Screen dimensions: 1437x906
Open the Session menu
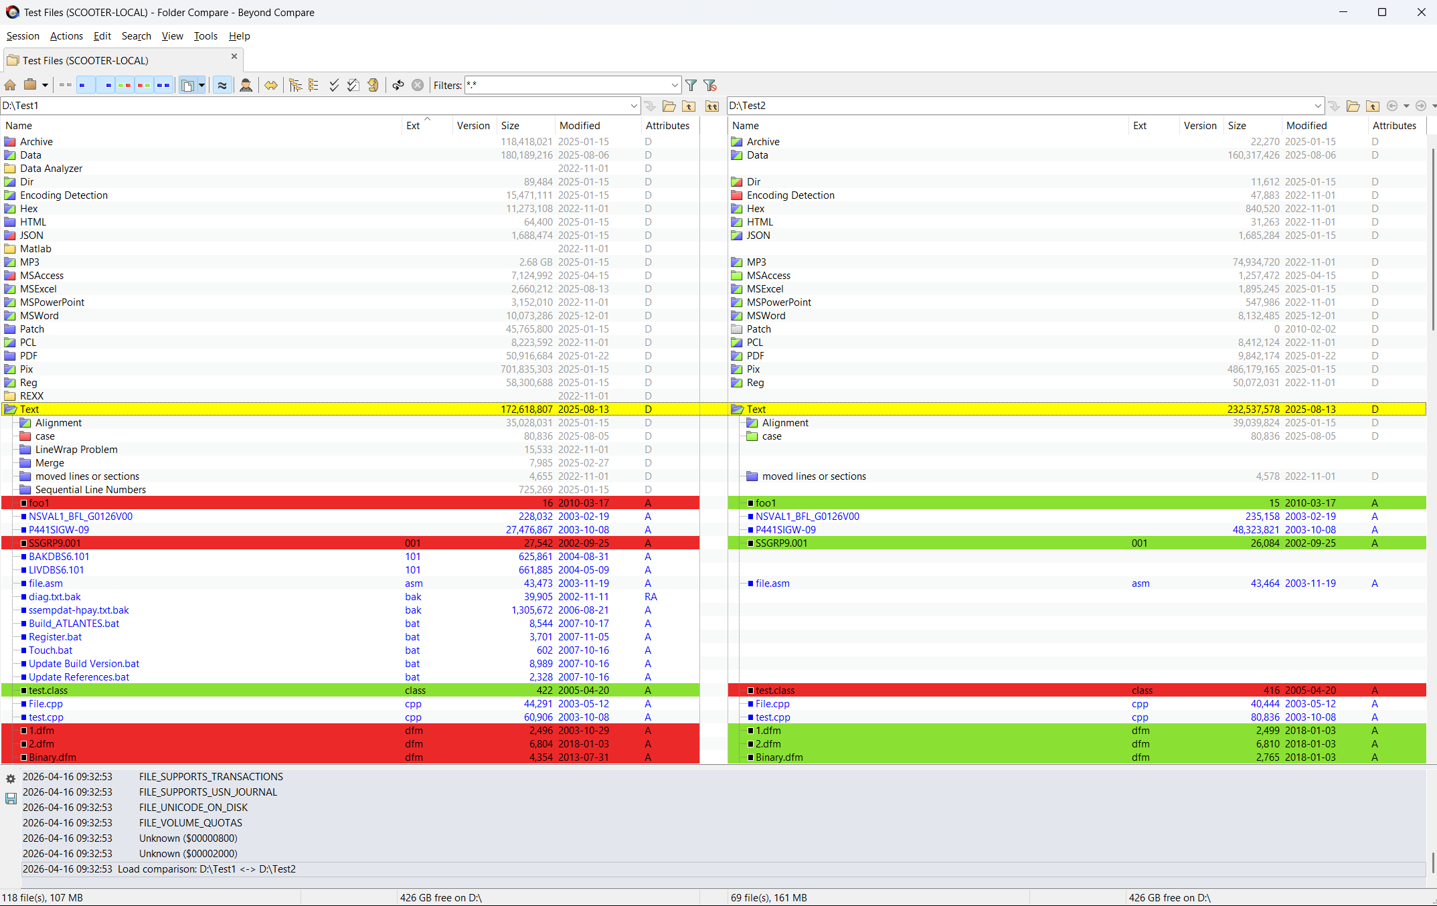pyautogui.click(x=23, y=36)
